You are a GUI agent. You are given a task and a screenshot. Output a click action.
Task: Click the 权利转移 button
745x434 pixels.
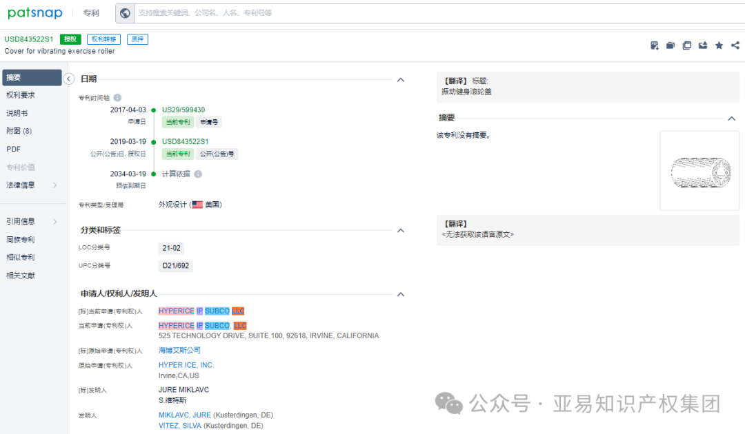103,39
